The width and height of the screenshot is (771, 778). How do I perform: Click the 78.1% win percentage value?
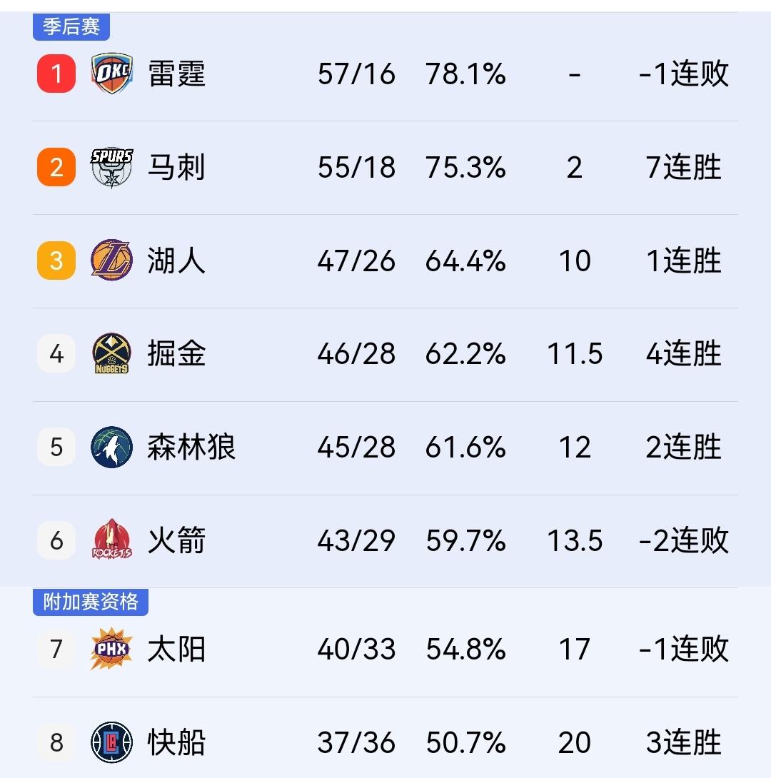pyautogui.click(x=465, y=73)
